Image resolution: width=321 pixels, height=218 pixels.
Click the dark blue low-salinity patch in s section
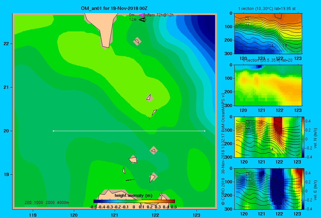259,66
